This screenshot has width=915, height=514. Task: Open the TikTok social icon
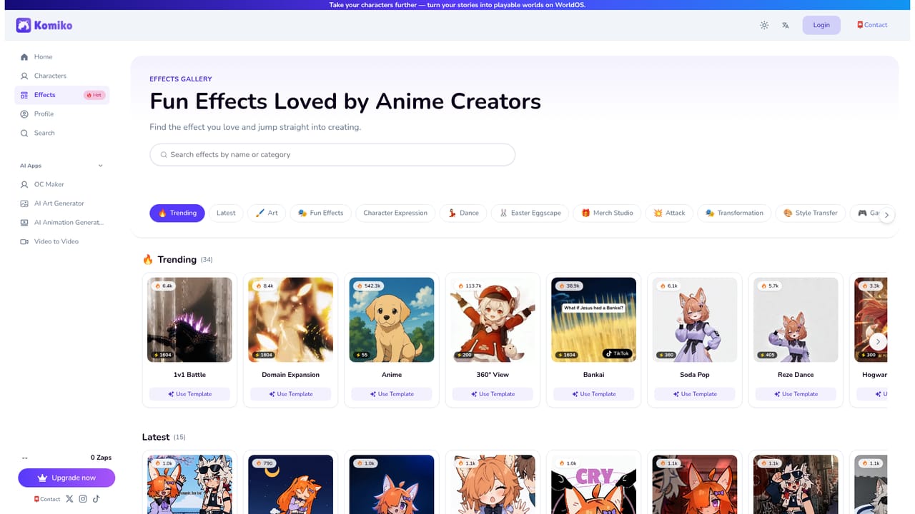(x=96, y=499)
